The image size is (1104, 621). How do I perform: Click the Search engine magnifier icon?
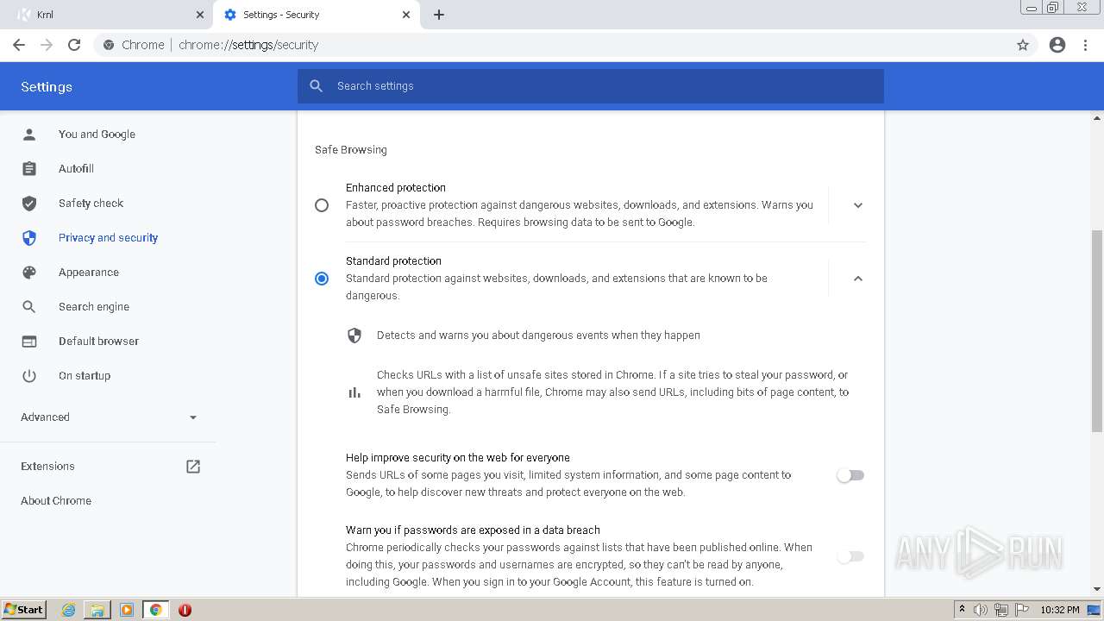29,307
